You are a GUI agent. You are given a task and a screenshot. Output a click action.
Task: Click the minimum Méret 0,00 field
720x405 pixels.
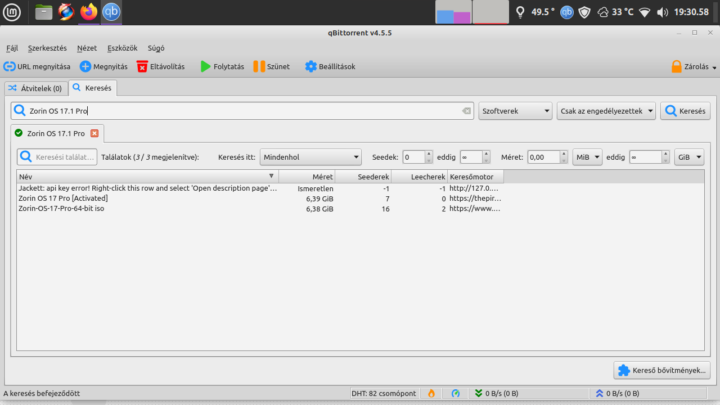[544, 157]
